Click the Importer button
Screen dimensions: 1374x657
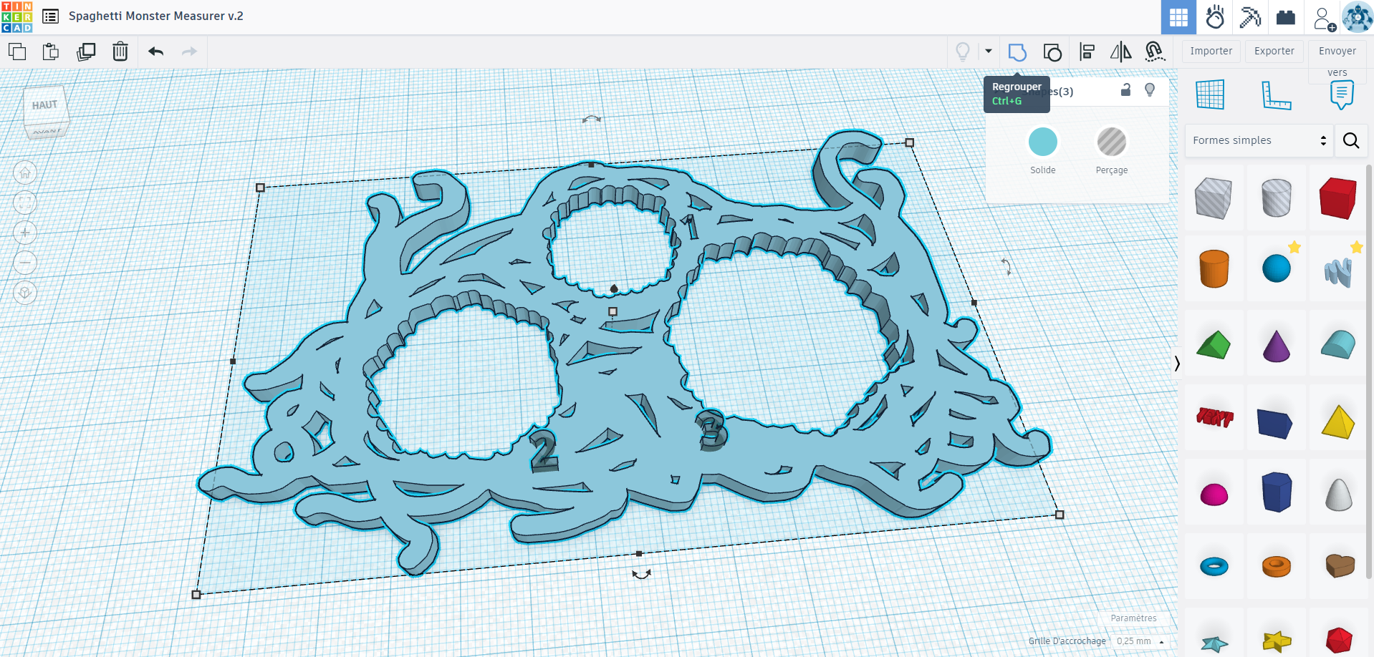pos(1211,51)
